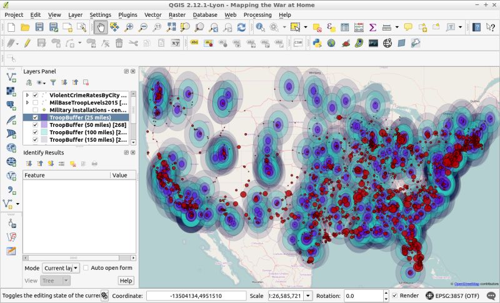
Task: Click the TroopBuffer (50 miles) color swatch
Action: click(x=44, y=125)
